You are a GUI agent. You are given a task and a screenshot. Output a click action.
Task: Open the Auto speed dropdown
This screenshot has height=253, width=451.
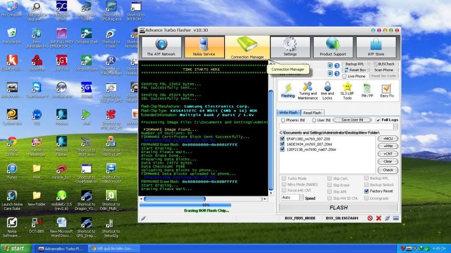(301, 198)
